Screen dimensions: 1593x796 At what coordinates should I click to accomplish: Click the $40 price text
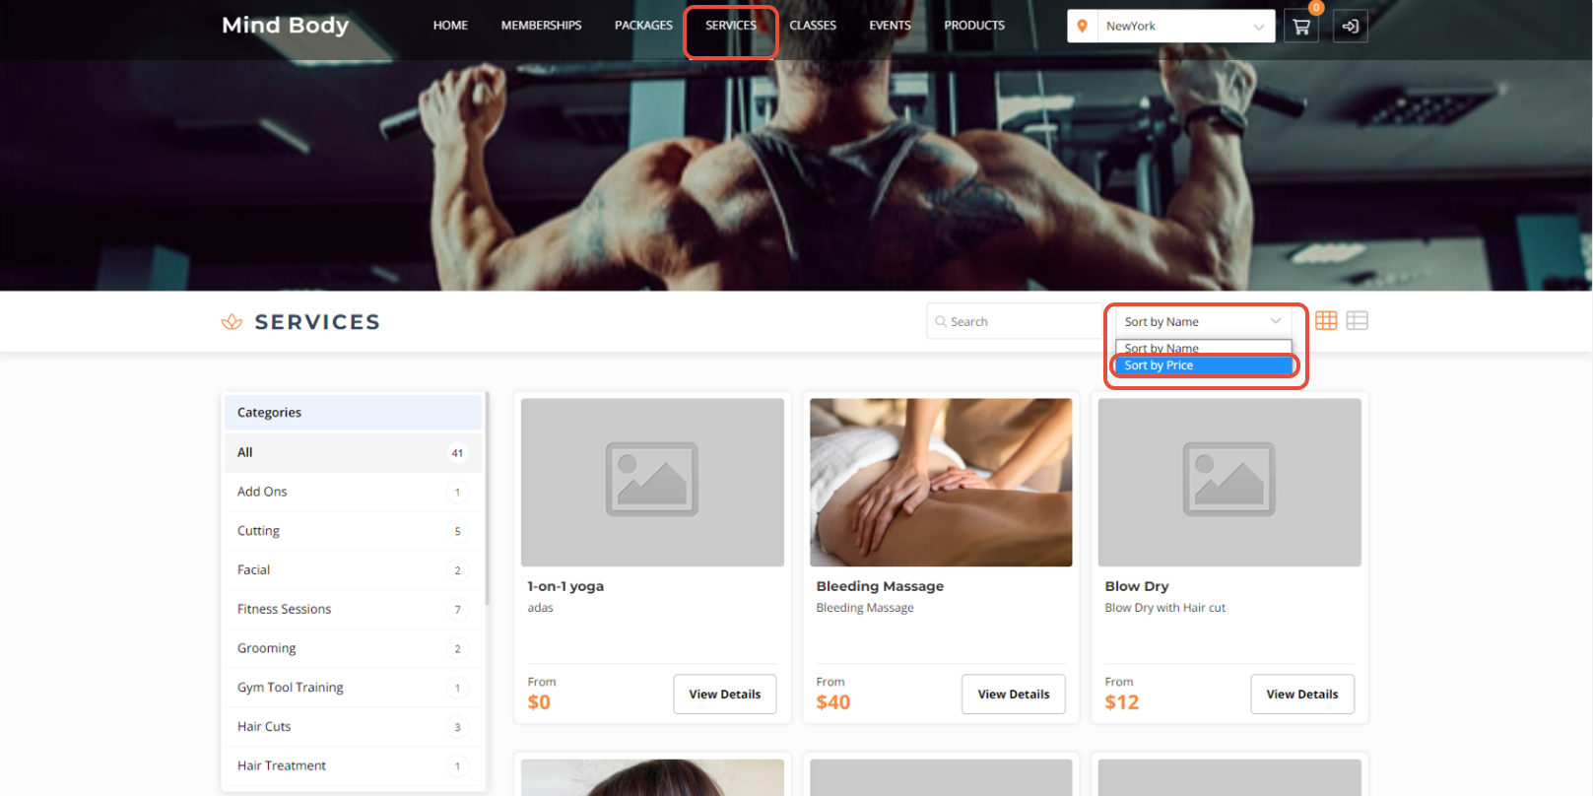pyautogui.click(x=832, y=702)
